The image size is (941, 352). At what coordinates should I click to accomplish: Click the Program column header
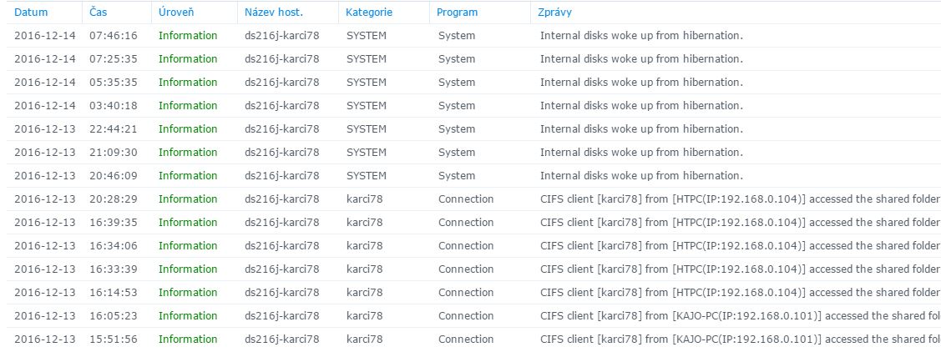pos(458,13)
